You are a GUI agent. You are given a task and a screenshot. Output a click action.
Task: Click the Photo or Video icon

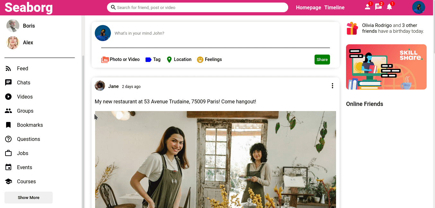coord(105,60)
